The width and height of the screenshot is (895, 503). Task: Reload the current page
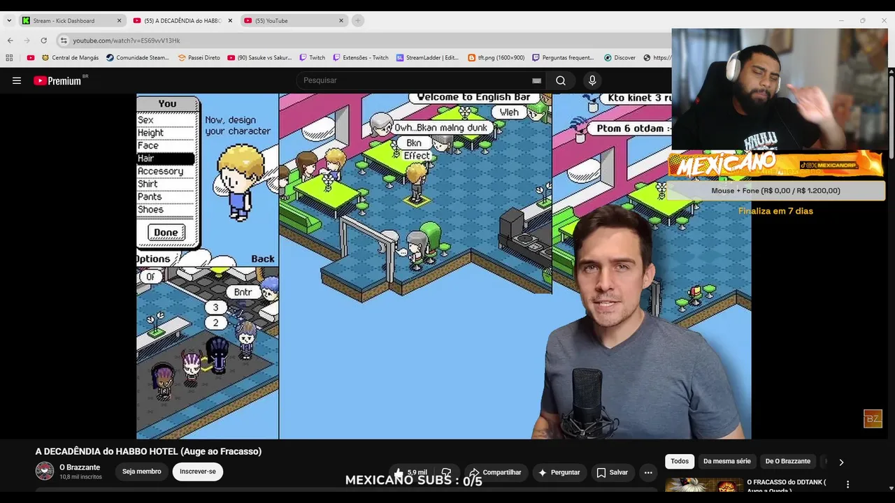[43, 41]
